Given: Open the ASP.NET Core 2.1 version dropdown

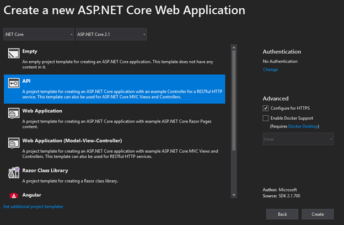Looking at the screenshot, I should pyautogui.click(x=111, y=35).
